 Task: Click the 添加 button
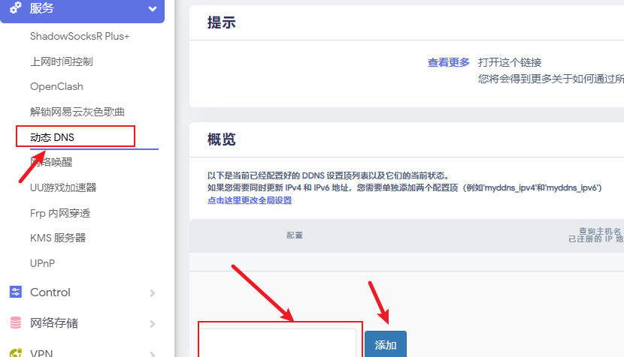(386, 344)
